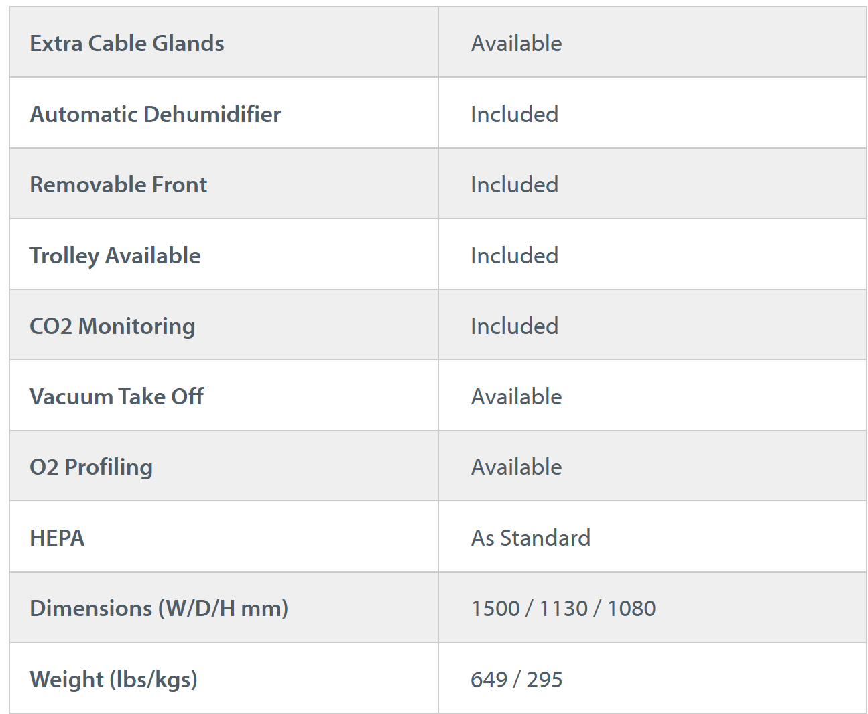Click the Extra Cable Glands label

127,44
